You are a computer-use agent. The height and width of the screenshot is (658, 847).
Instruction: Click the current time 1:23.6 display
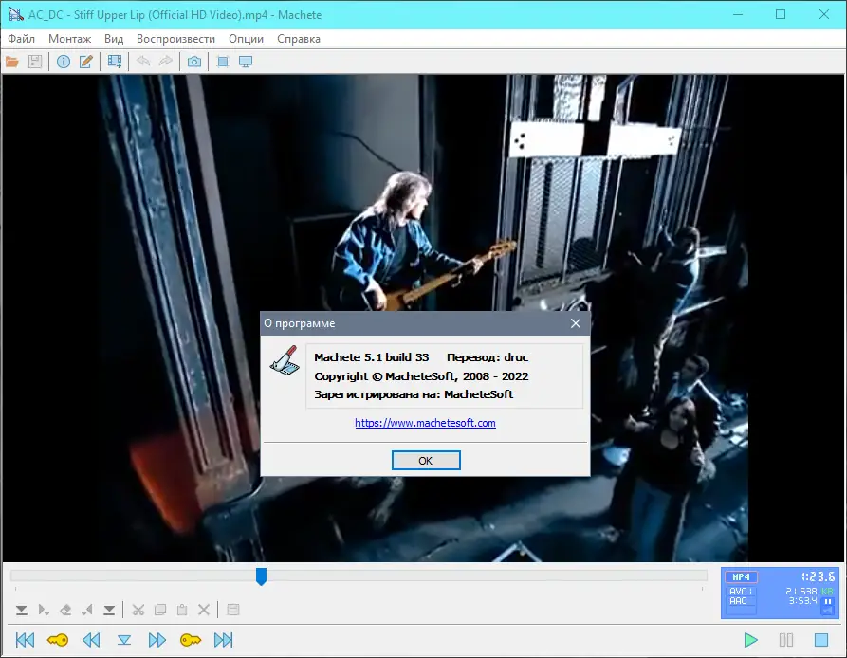[x=818, y=576]
